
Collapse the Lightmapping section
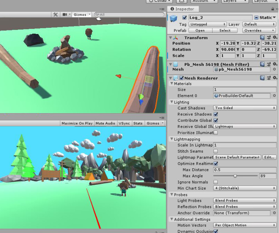click(x=172, y=139)
